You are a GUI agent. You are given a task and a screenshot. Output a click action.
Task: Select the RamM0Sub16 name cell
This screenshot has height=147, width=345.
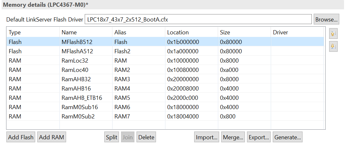coord(86,107)
